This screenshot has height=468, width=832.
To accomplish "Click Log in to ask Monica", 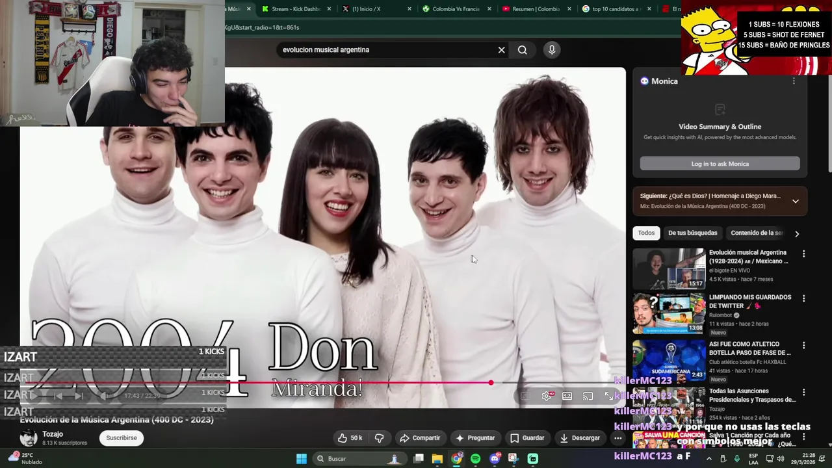I will pos(720,164).
